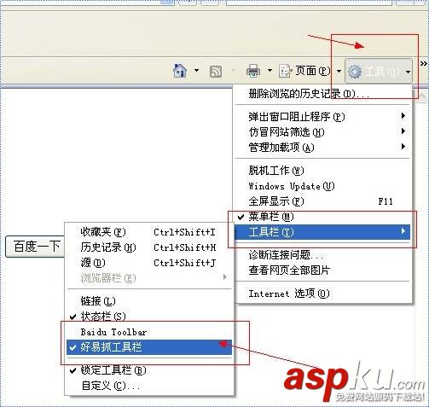This screenshot has height=407, width=429.
Task: Choose 全屏显示(F) F11 entry
Action: tap(322, 201)
